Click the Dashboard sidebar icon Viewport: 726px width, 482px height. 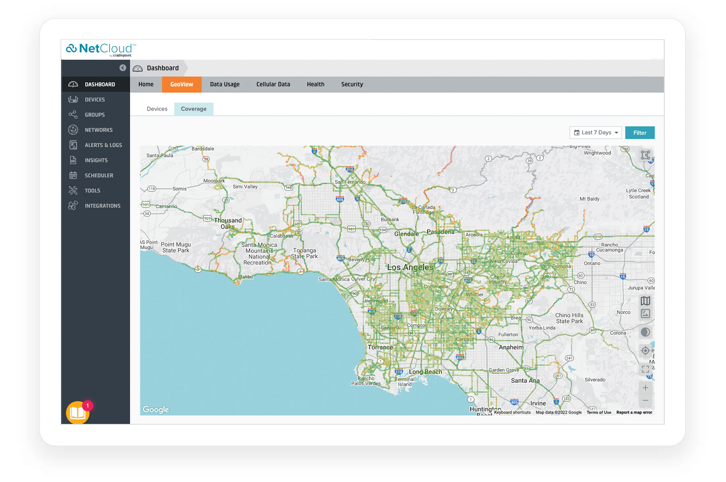[73, 84]
